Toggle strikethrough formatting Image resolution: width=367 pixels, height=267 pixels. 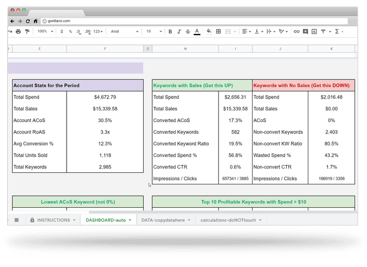pos(188,31)
